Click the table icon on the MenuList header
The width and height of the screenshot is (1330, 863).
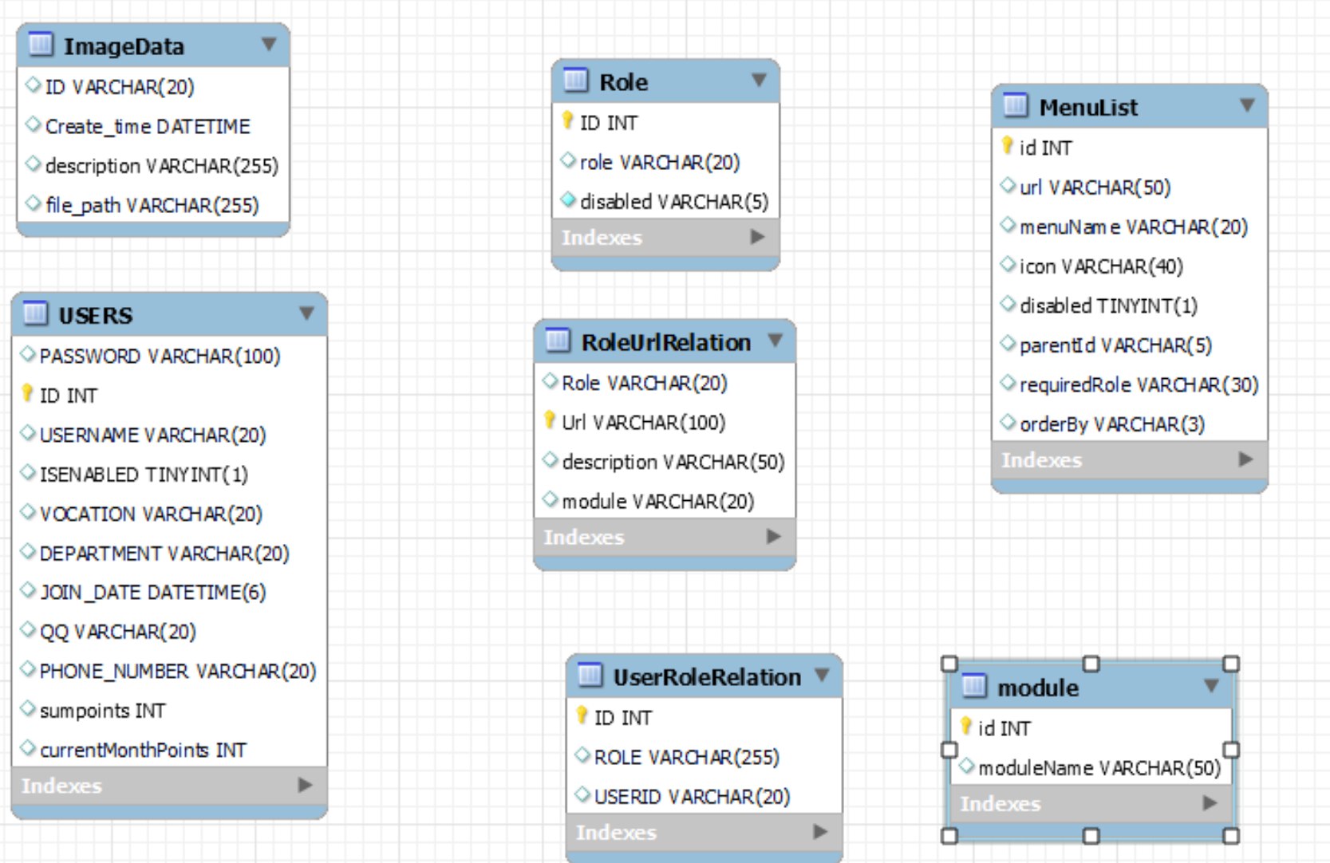pyautogui.click(x=1015, y=107)
